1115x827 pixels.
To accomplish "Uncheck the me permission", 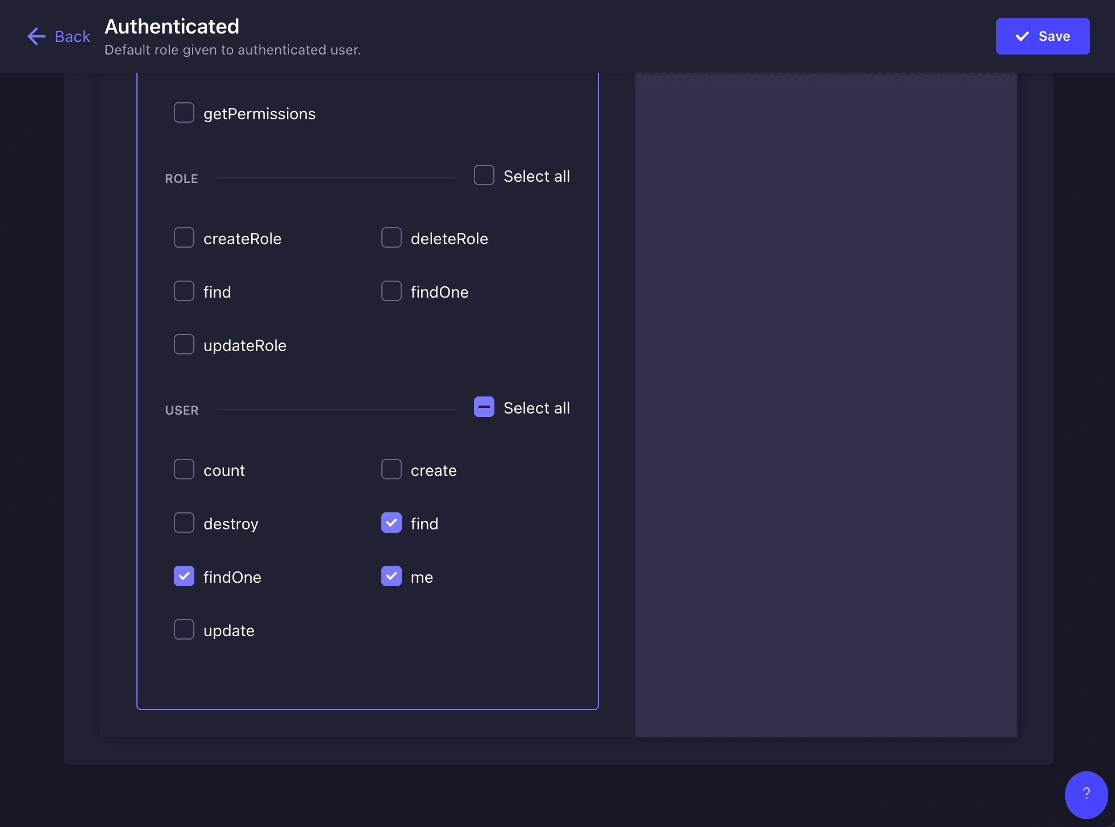I will (x=392, y=576).
